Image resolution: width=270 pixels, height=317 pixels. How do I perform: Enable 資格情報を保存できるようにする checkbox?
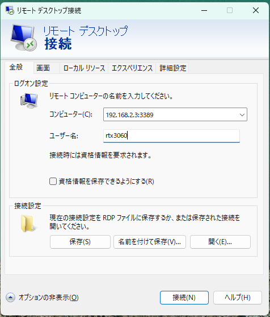pyautogui.click(x=53, y=182)
